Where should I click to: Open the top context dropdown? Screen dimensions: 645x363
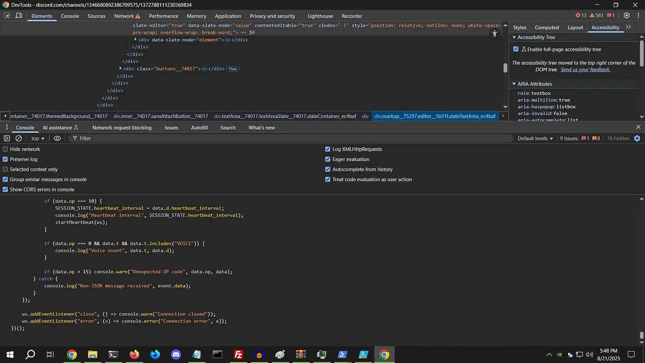click(38, 138)
